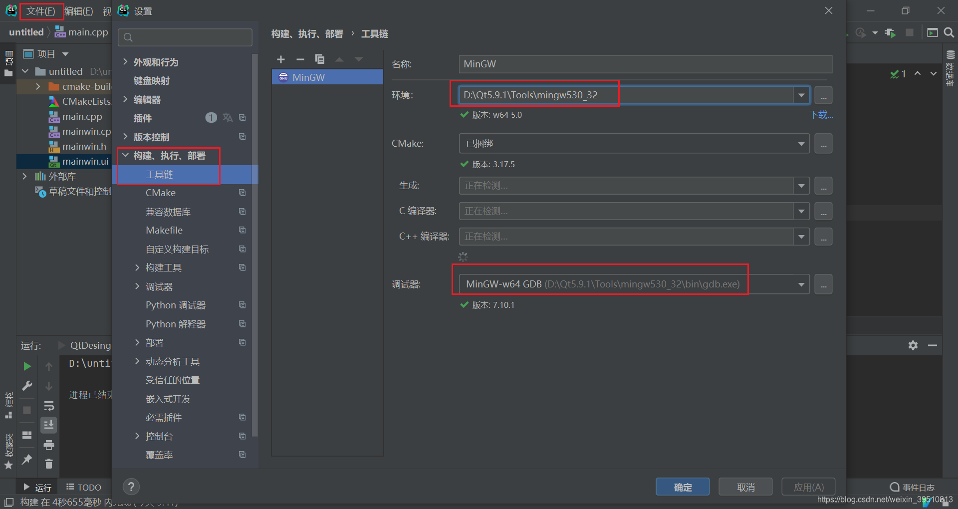Go to the previous highlighted problem arrow

point(918,73)
